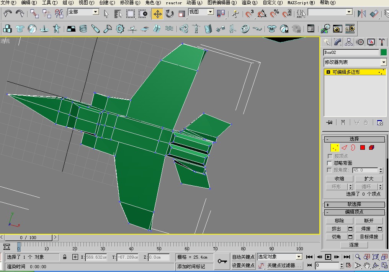Click the green object color swatch
The width and height of the screenshot is (389, 272).
[384, 52]
